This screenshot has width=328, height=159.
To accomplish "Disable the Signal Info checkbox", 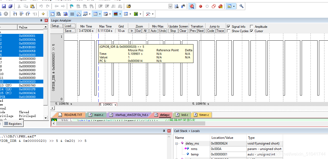I will 229,27.
